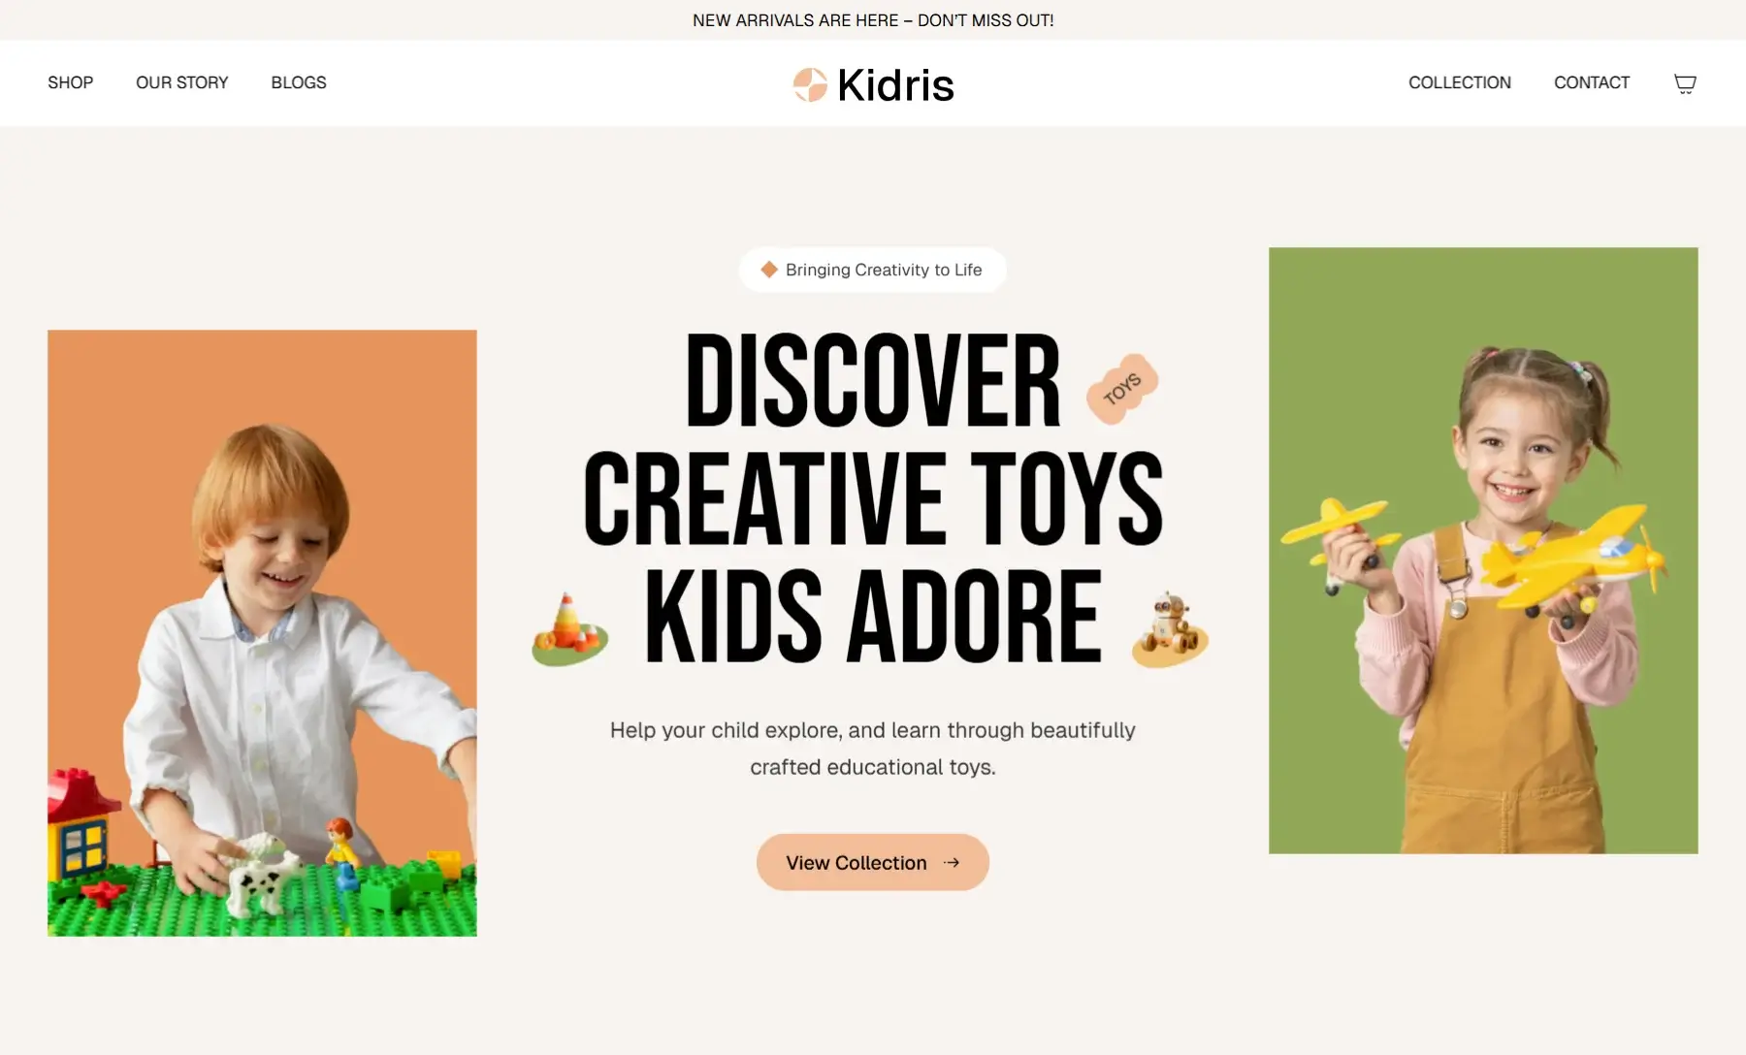Open the shopping cart icon
Screen dimensions: 1746x1055
(1685, 83)
